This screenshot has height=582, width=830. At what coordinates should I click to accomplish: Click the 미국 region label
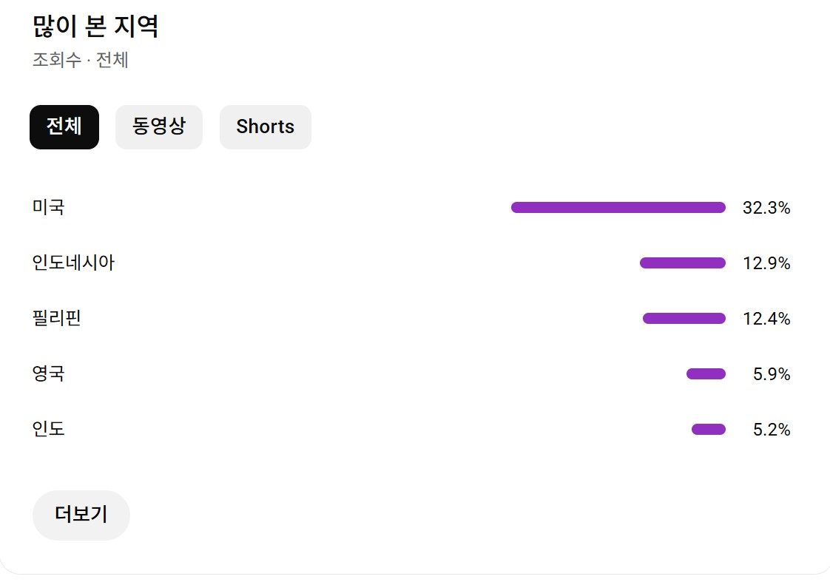click(x=49, y=208)
